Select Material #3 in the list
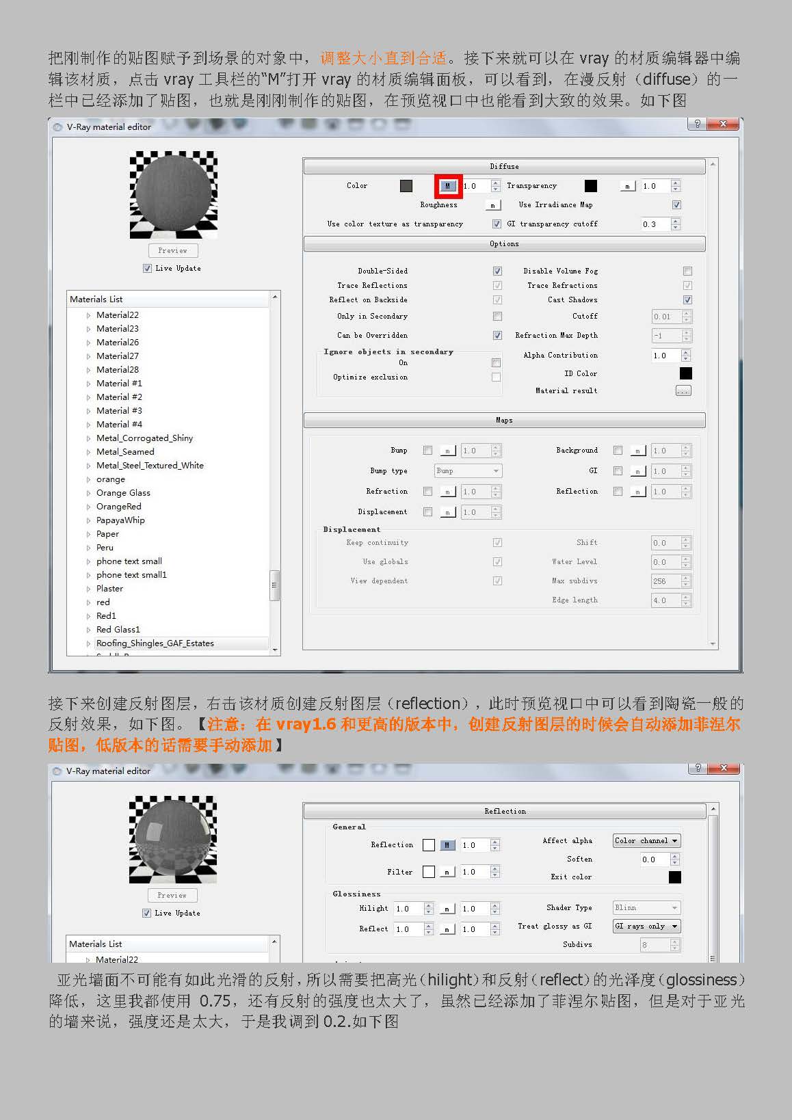The image size is (792, 1120). [119, 411]
